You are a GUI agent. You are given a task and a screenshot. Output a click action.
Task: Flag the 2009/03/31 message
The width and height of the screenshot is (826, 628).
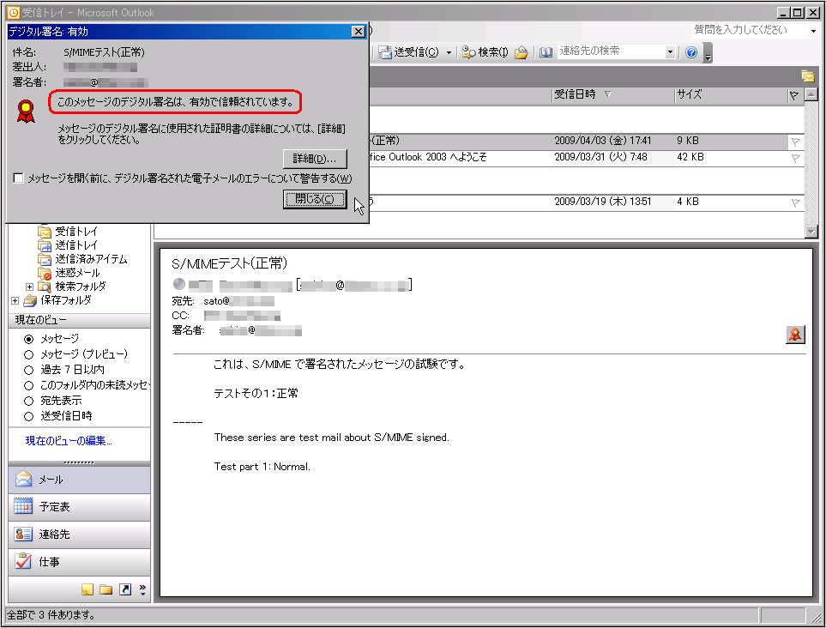(x=795, y=158)
